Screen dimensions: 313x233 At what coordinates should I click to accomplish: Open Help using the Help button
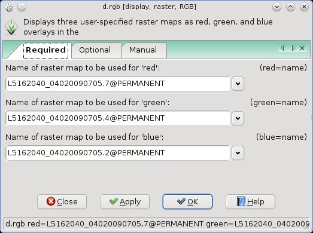[250, 202]
